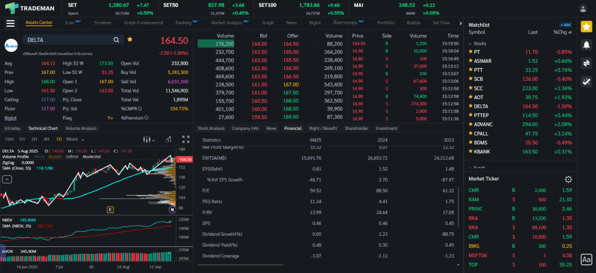Screen dimensions: 596x273
Task: Open the hamburger main menu
Action: tap(10, 23)
